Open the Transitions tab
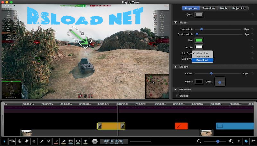 click(208, 8)
